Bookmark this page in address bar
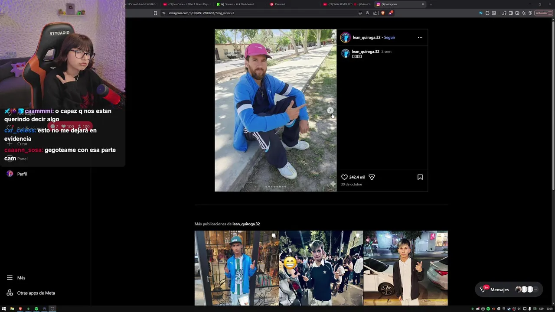 coord(155,13)
